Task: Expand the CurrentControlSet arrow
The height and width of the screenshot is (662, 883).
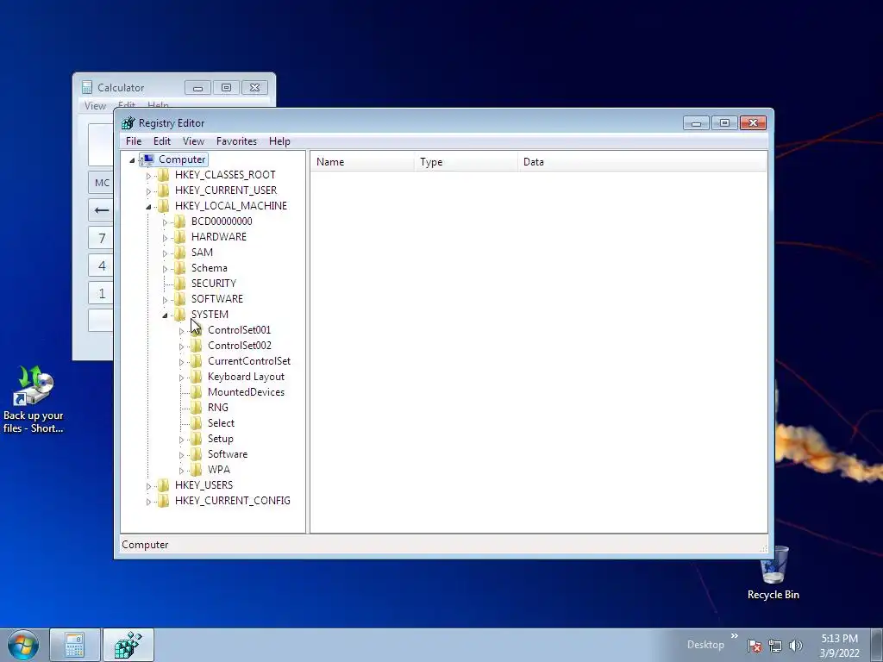Action: click(x=181, y=362)
